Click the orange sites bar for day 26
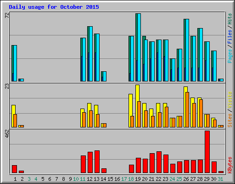The image size is (235, 184). (187, 110)
